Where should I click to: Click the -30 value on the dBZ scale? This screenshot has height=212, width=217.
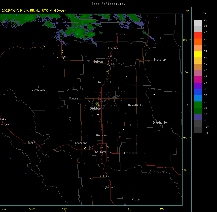pyautogui.click(x=206, y=133)
